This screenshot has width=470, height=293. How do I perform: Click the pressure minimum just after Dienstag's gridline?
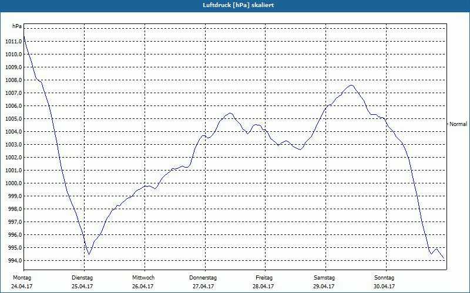point(89,254)
